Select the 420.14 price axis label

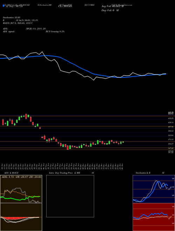[171, 122]
